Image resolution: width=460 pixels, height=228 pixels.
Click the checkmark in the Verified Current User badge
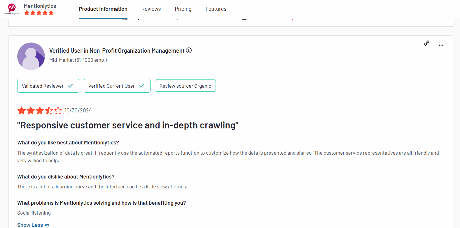click(x=141, y=86)
